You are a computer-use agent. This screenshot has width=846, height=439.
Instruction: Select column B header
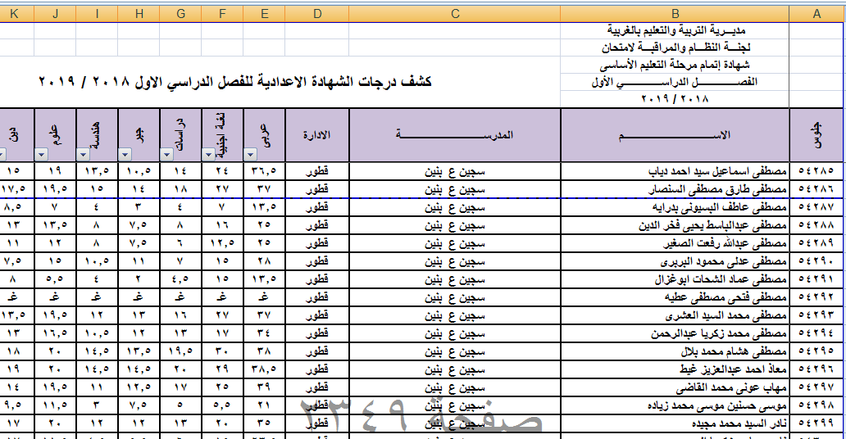(675, 12)
